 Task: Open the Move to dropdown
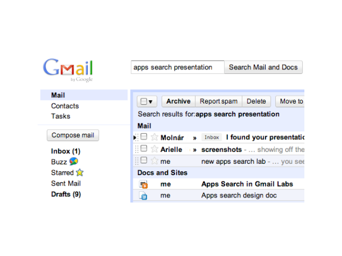tap(290, 101)
